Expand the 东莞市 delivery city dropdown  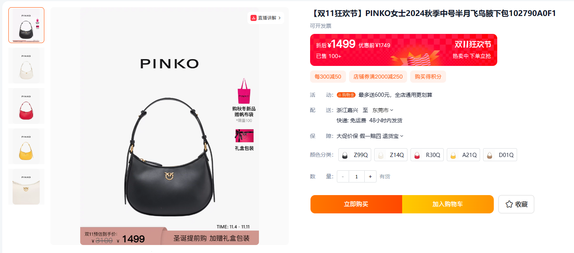click(x=383, y=110)
